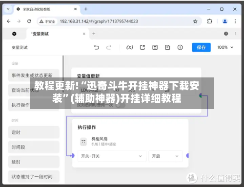Click the 执行操作 card output port

click(187, 156)
